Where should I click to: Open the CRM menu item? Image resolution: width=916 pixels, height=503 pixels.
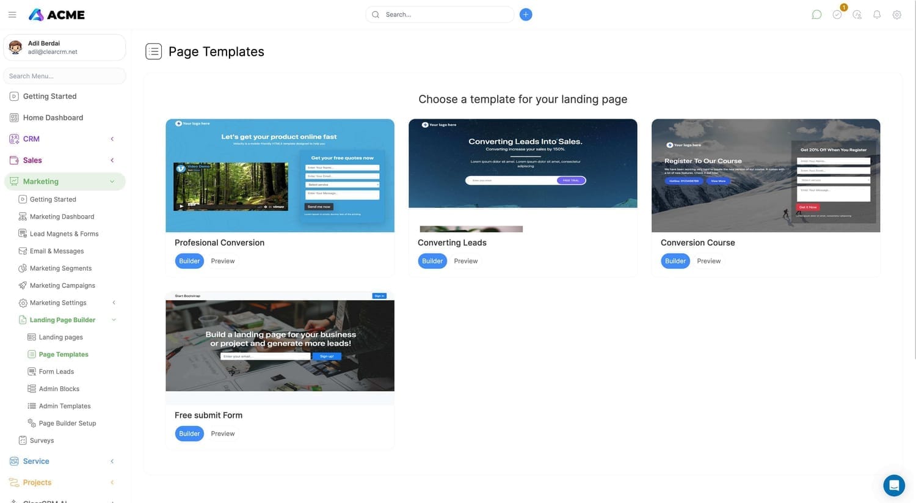31,139
